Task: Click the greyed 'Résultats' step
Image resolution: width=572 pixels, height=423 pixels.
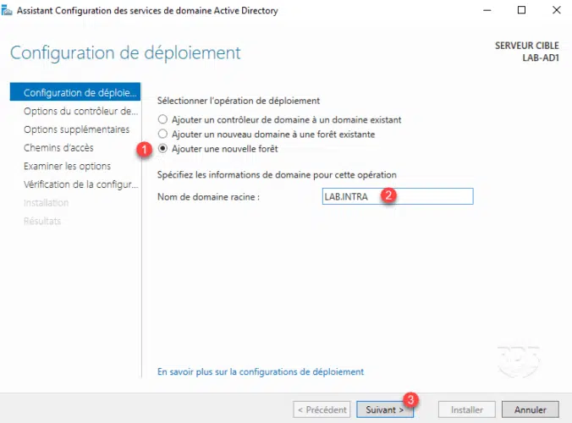Action: 42,221
